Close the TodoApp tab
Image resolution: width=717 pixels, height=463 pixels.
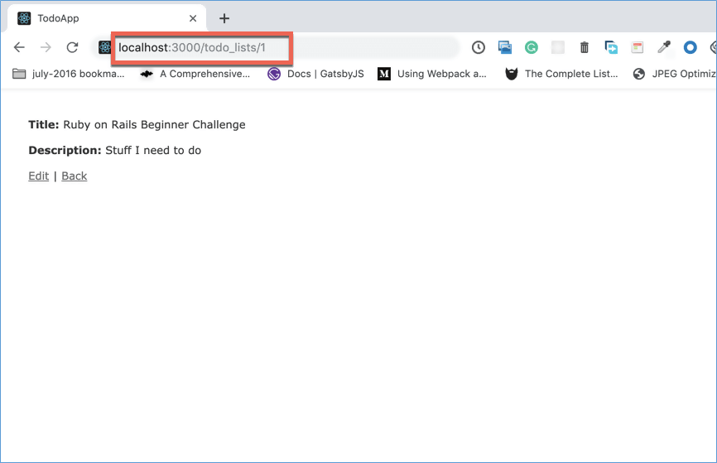click(x=193, y=18)
